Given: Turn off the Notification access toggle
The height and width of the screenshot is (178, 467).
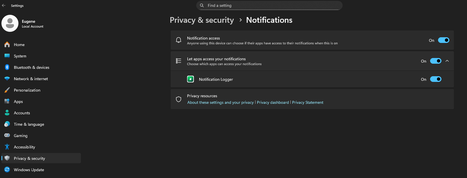Looking at the screenshot, I should click(443, 40).
